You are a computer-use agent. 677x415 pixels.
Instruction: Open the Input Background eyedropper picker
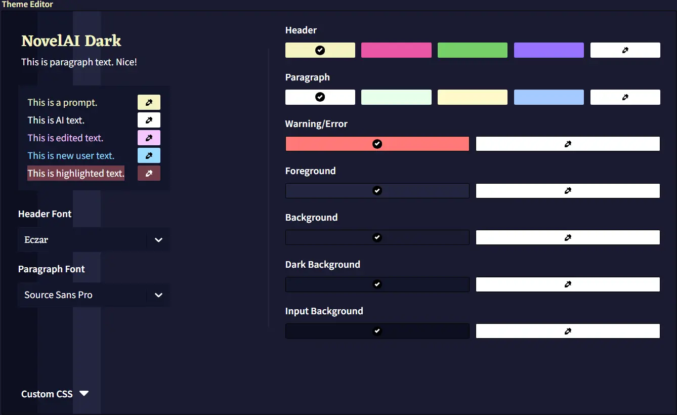[x=568, y=331]
